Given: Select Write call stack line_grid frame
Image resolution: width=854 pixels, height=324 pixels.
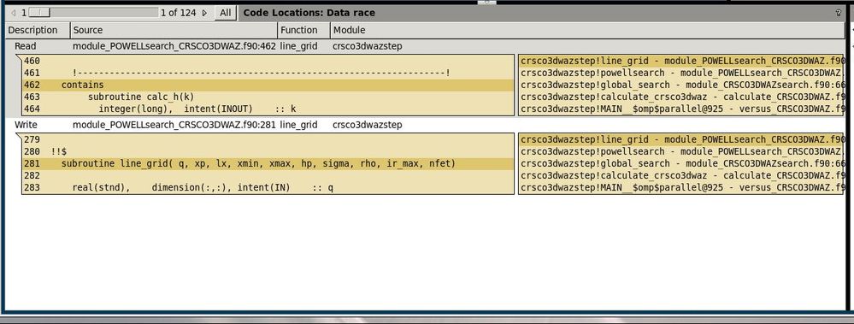Looking at the screenshot, I should pyautogui.click(x=680, y=139).
